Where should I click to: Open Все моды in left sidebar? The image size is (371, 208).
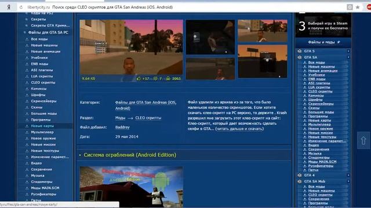tap(39, 39)
